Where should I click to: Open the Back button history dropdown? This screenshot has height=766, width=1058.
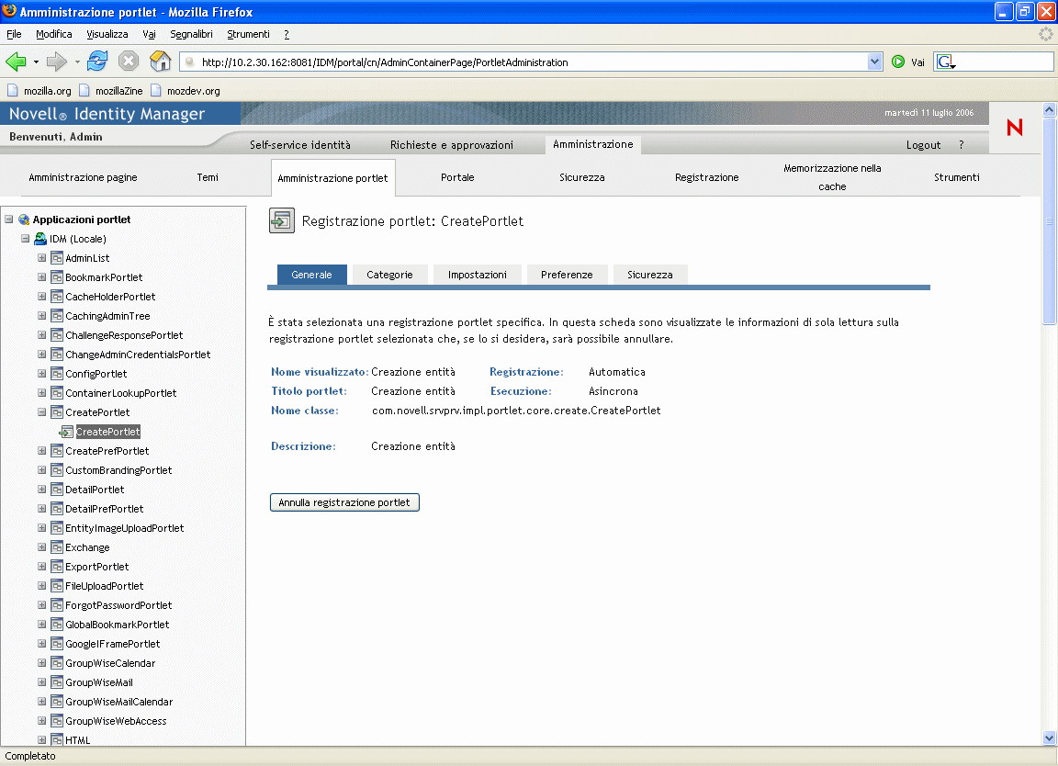36,62
